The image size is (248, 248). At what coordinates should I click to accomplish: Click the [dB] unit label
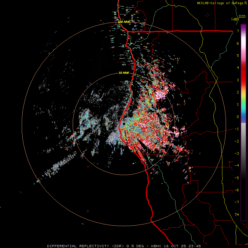(x=235, y=19)
